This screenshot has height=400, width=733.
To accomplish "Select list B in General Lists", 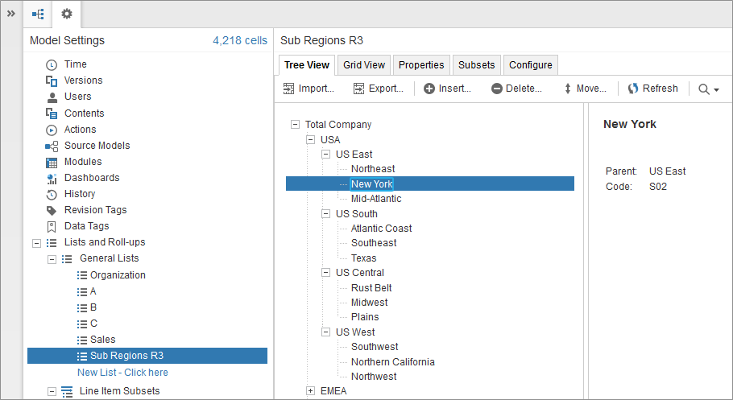I will pyautogui.click(x=93, y=307).
